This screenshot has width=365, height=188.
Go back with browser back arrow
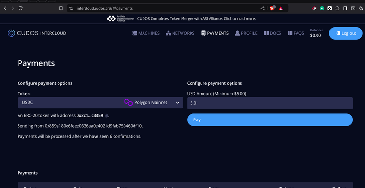(x=5, y=8)
